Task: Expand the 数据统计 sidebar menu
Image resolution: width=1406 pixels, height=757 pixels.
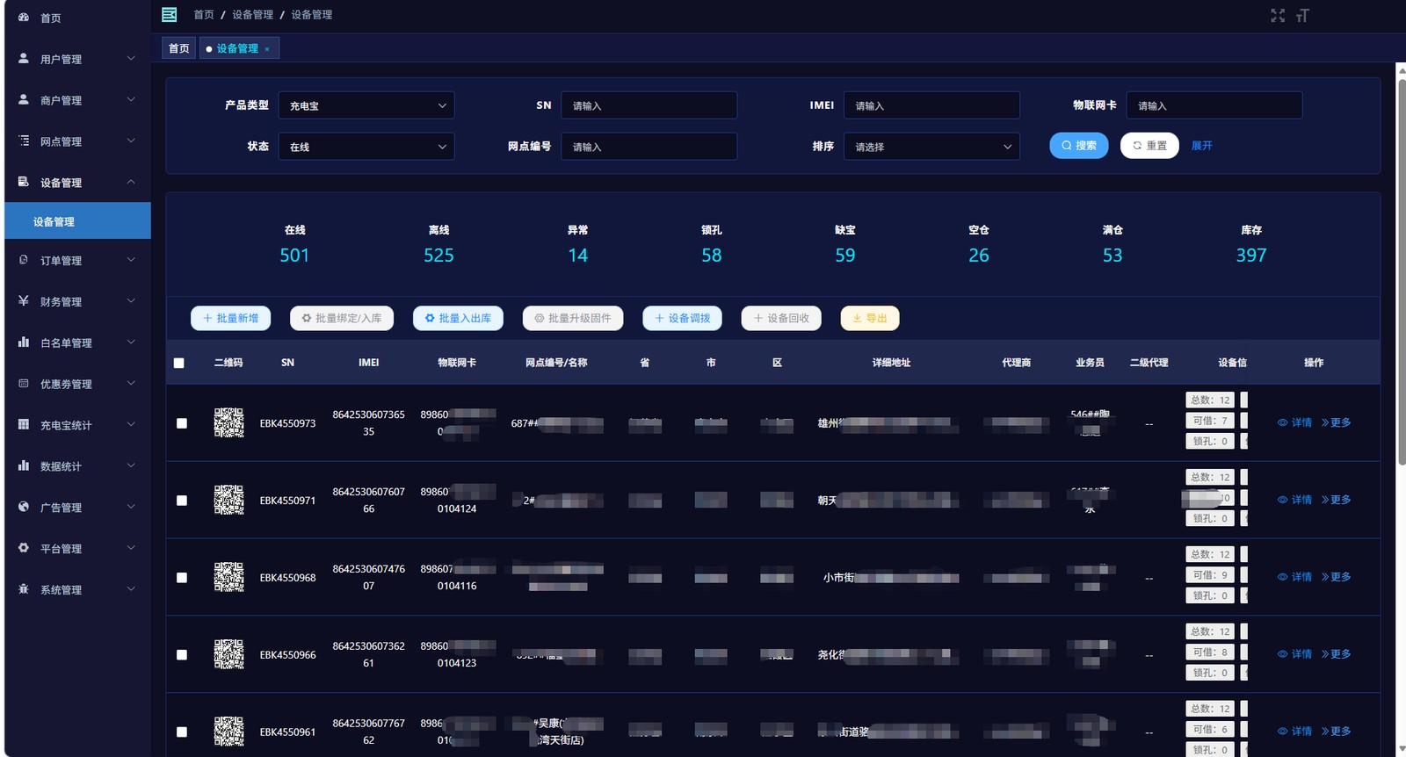Action: pyautogui.click(x=77, y=465)
